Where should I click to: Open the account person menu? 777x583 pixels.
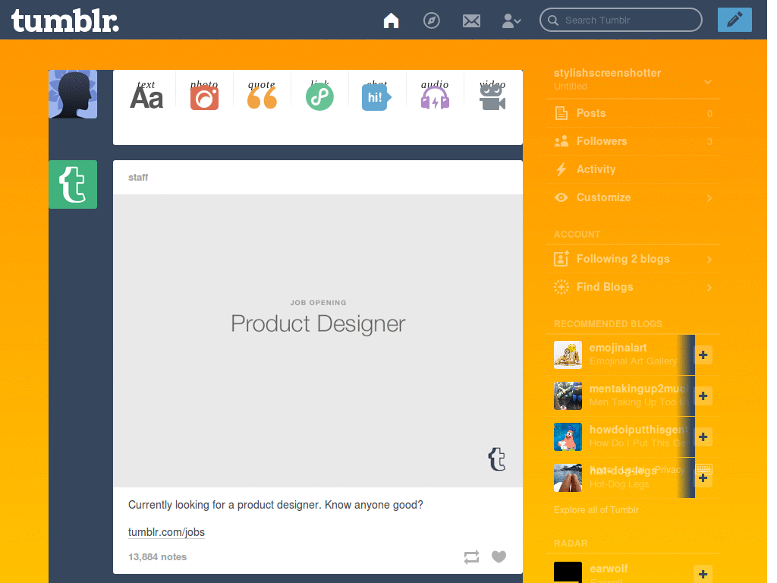click(x=511, y=20)
